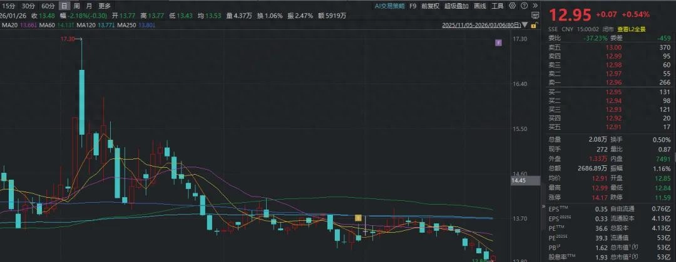Open F9 company info
Viewport: 676px width, 262px height.
(x=413, y=6)
